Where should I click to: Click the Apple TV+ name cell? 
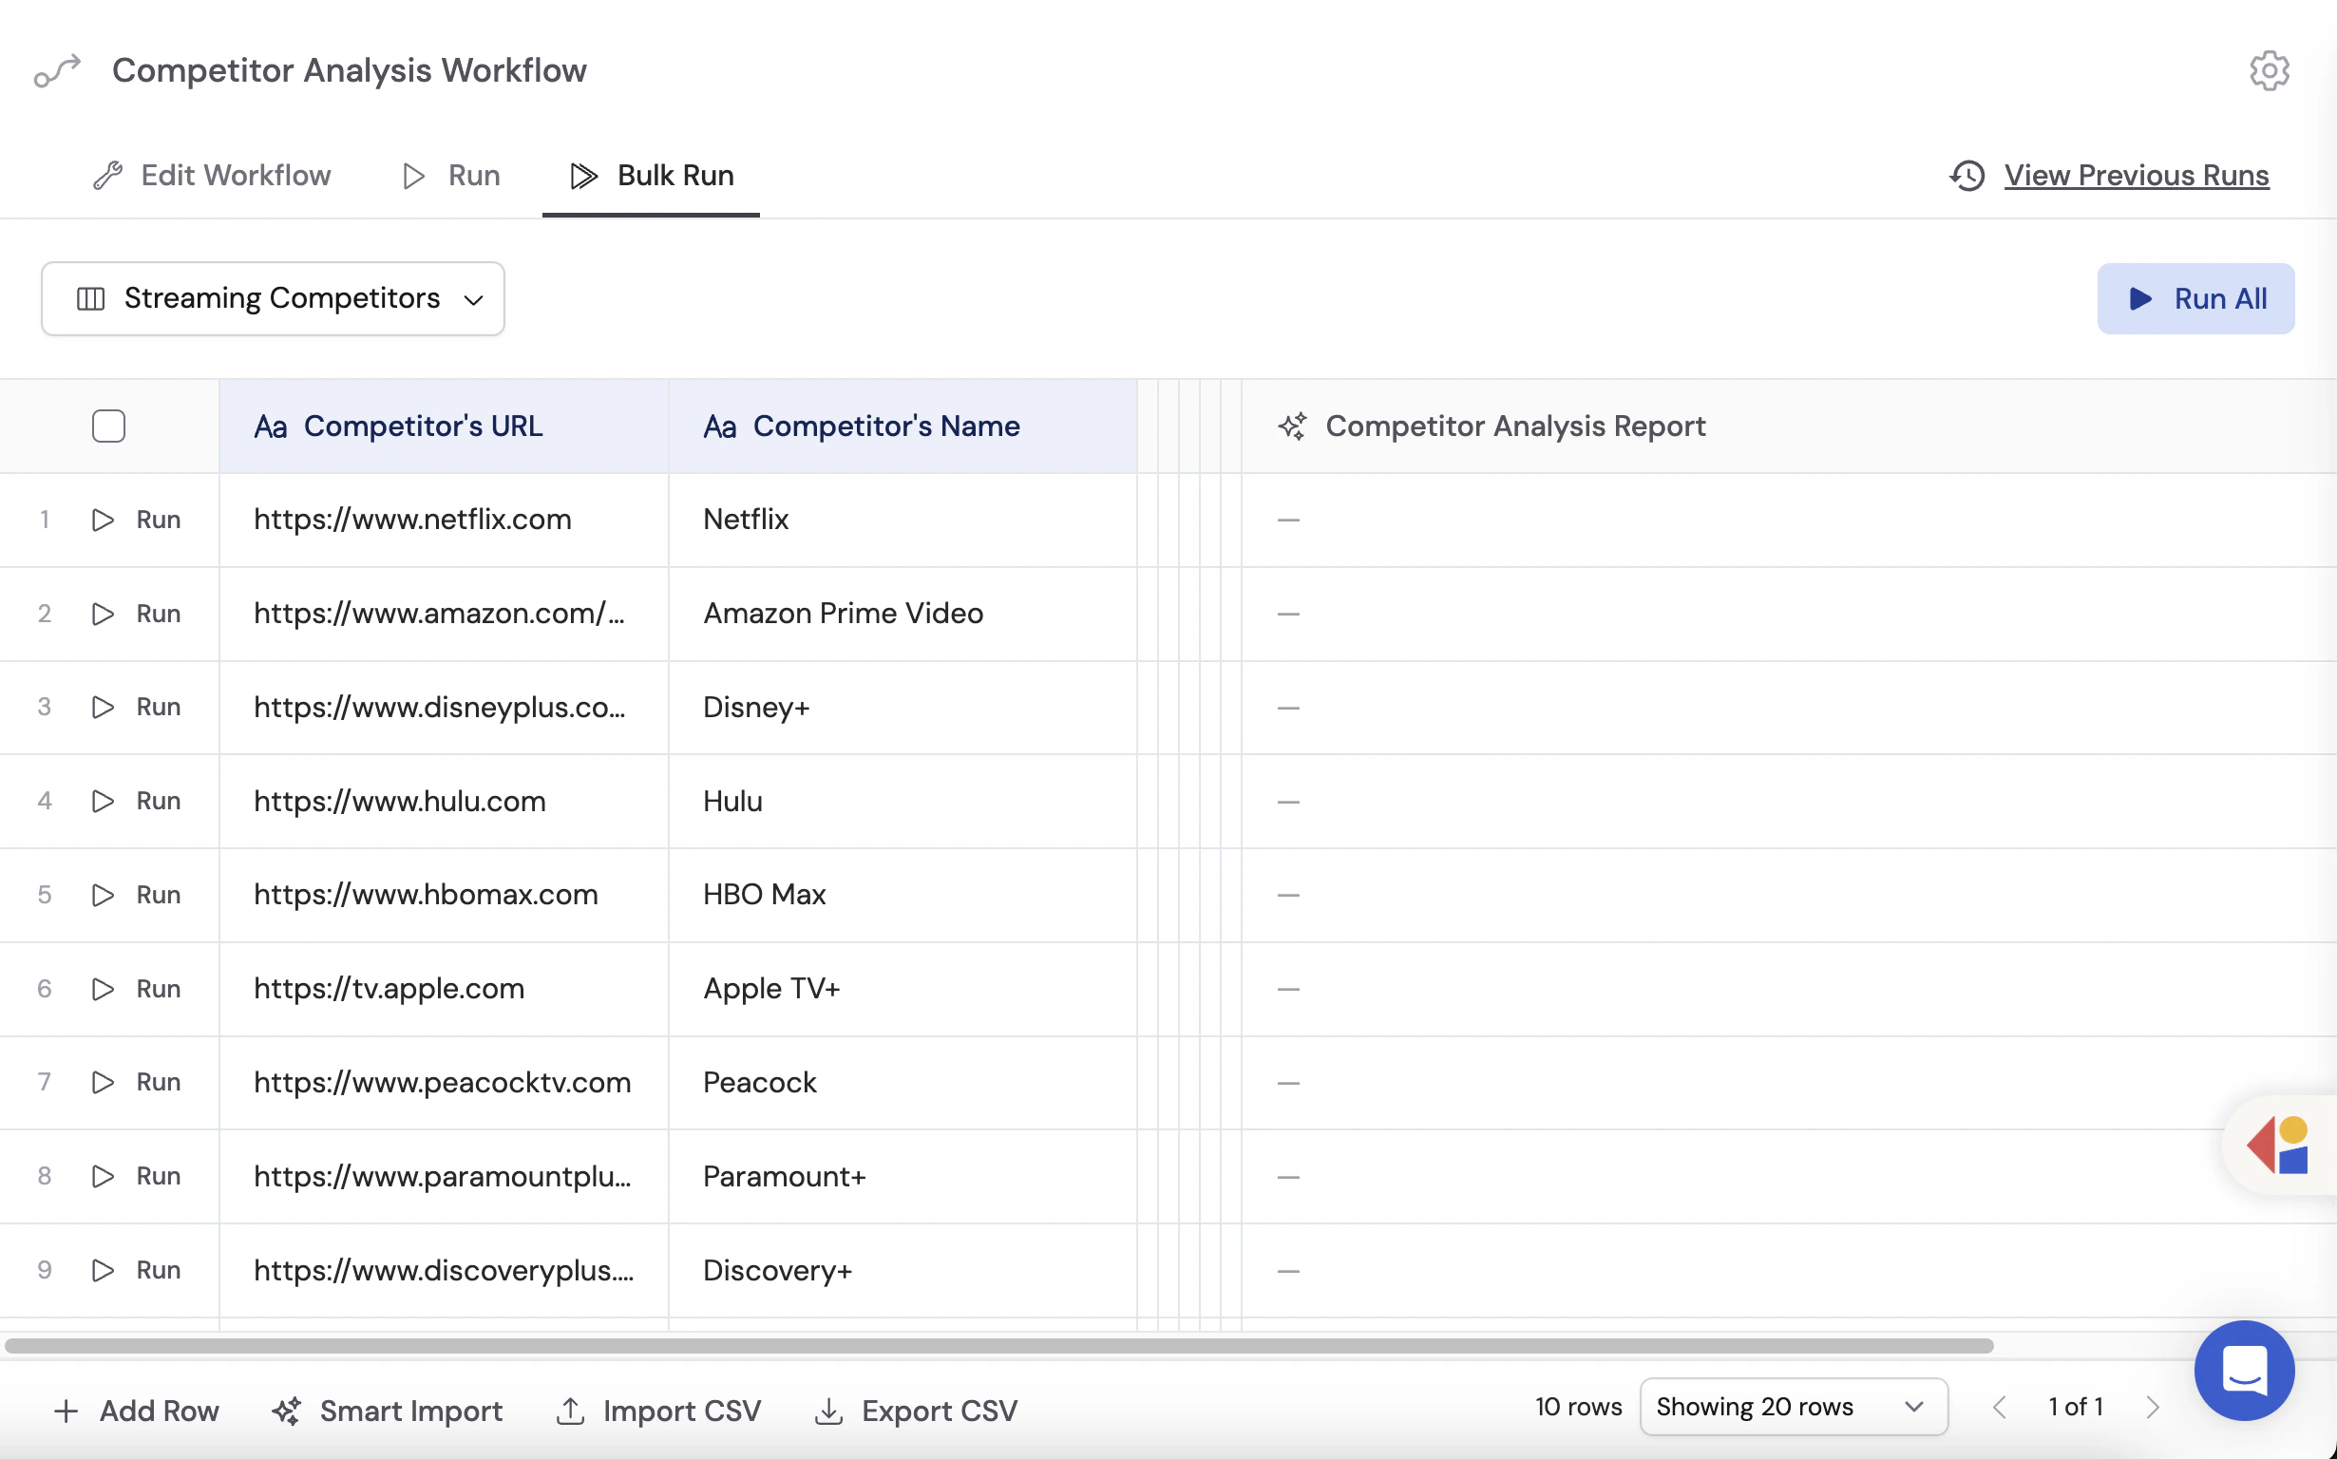pyautogui.click(x=902, y=988)
